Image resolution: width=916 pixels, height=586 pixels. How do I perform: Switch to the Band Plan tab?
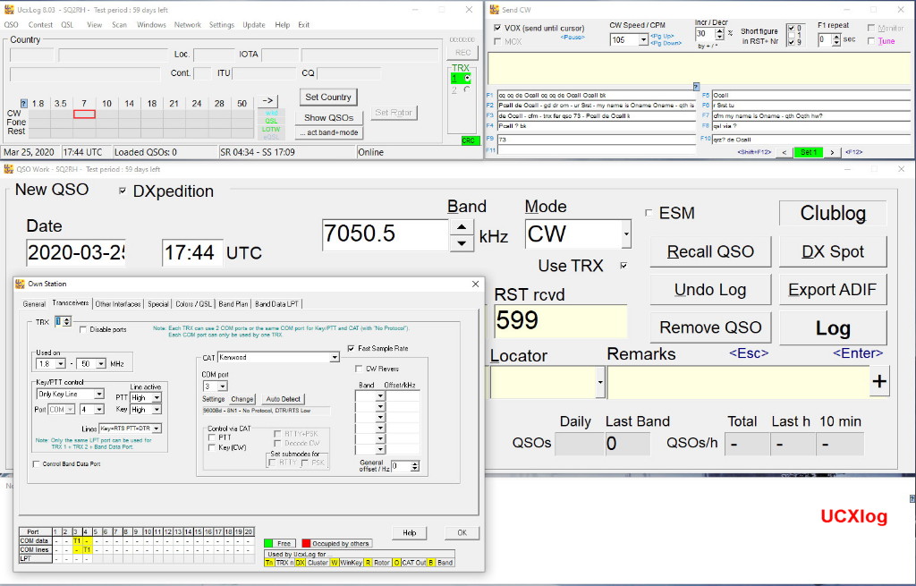pos(233,304)
